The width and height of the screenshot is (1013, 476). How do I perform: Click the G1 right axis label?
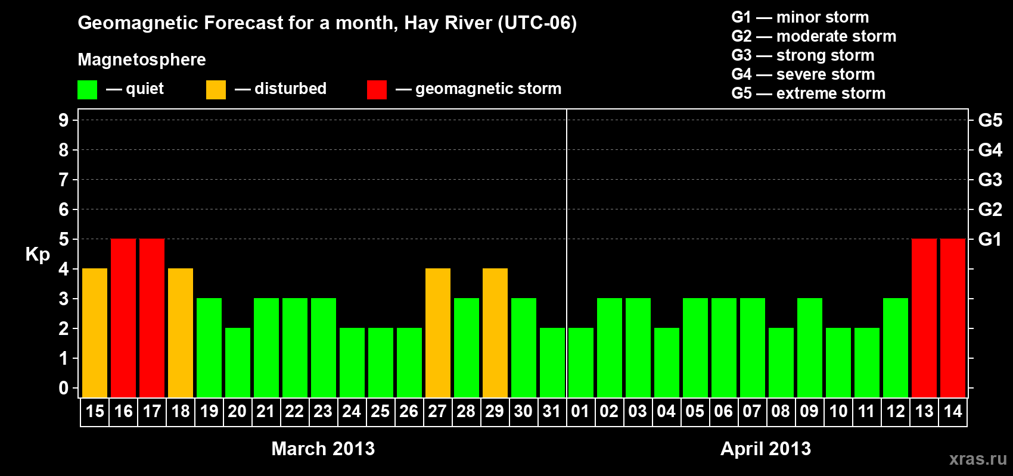[990, 239]
